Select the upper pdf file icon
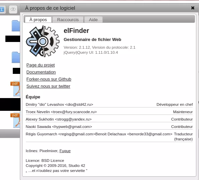 tap(15, 89)
